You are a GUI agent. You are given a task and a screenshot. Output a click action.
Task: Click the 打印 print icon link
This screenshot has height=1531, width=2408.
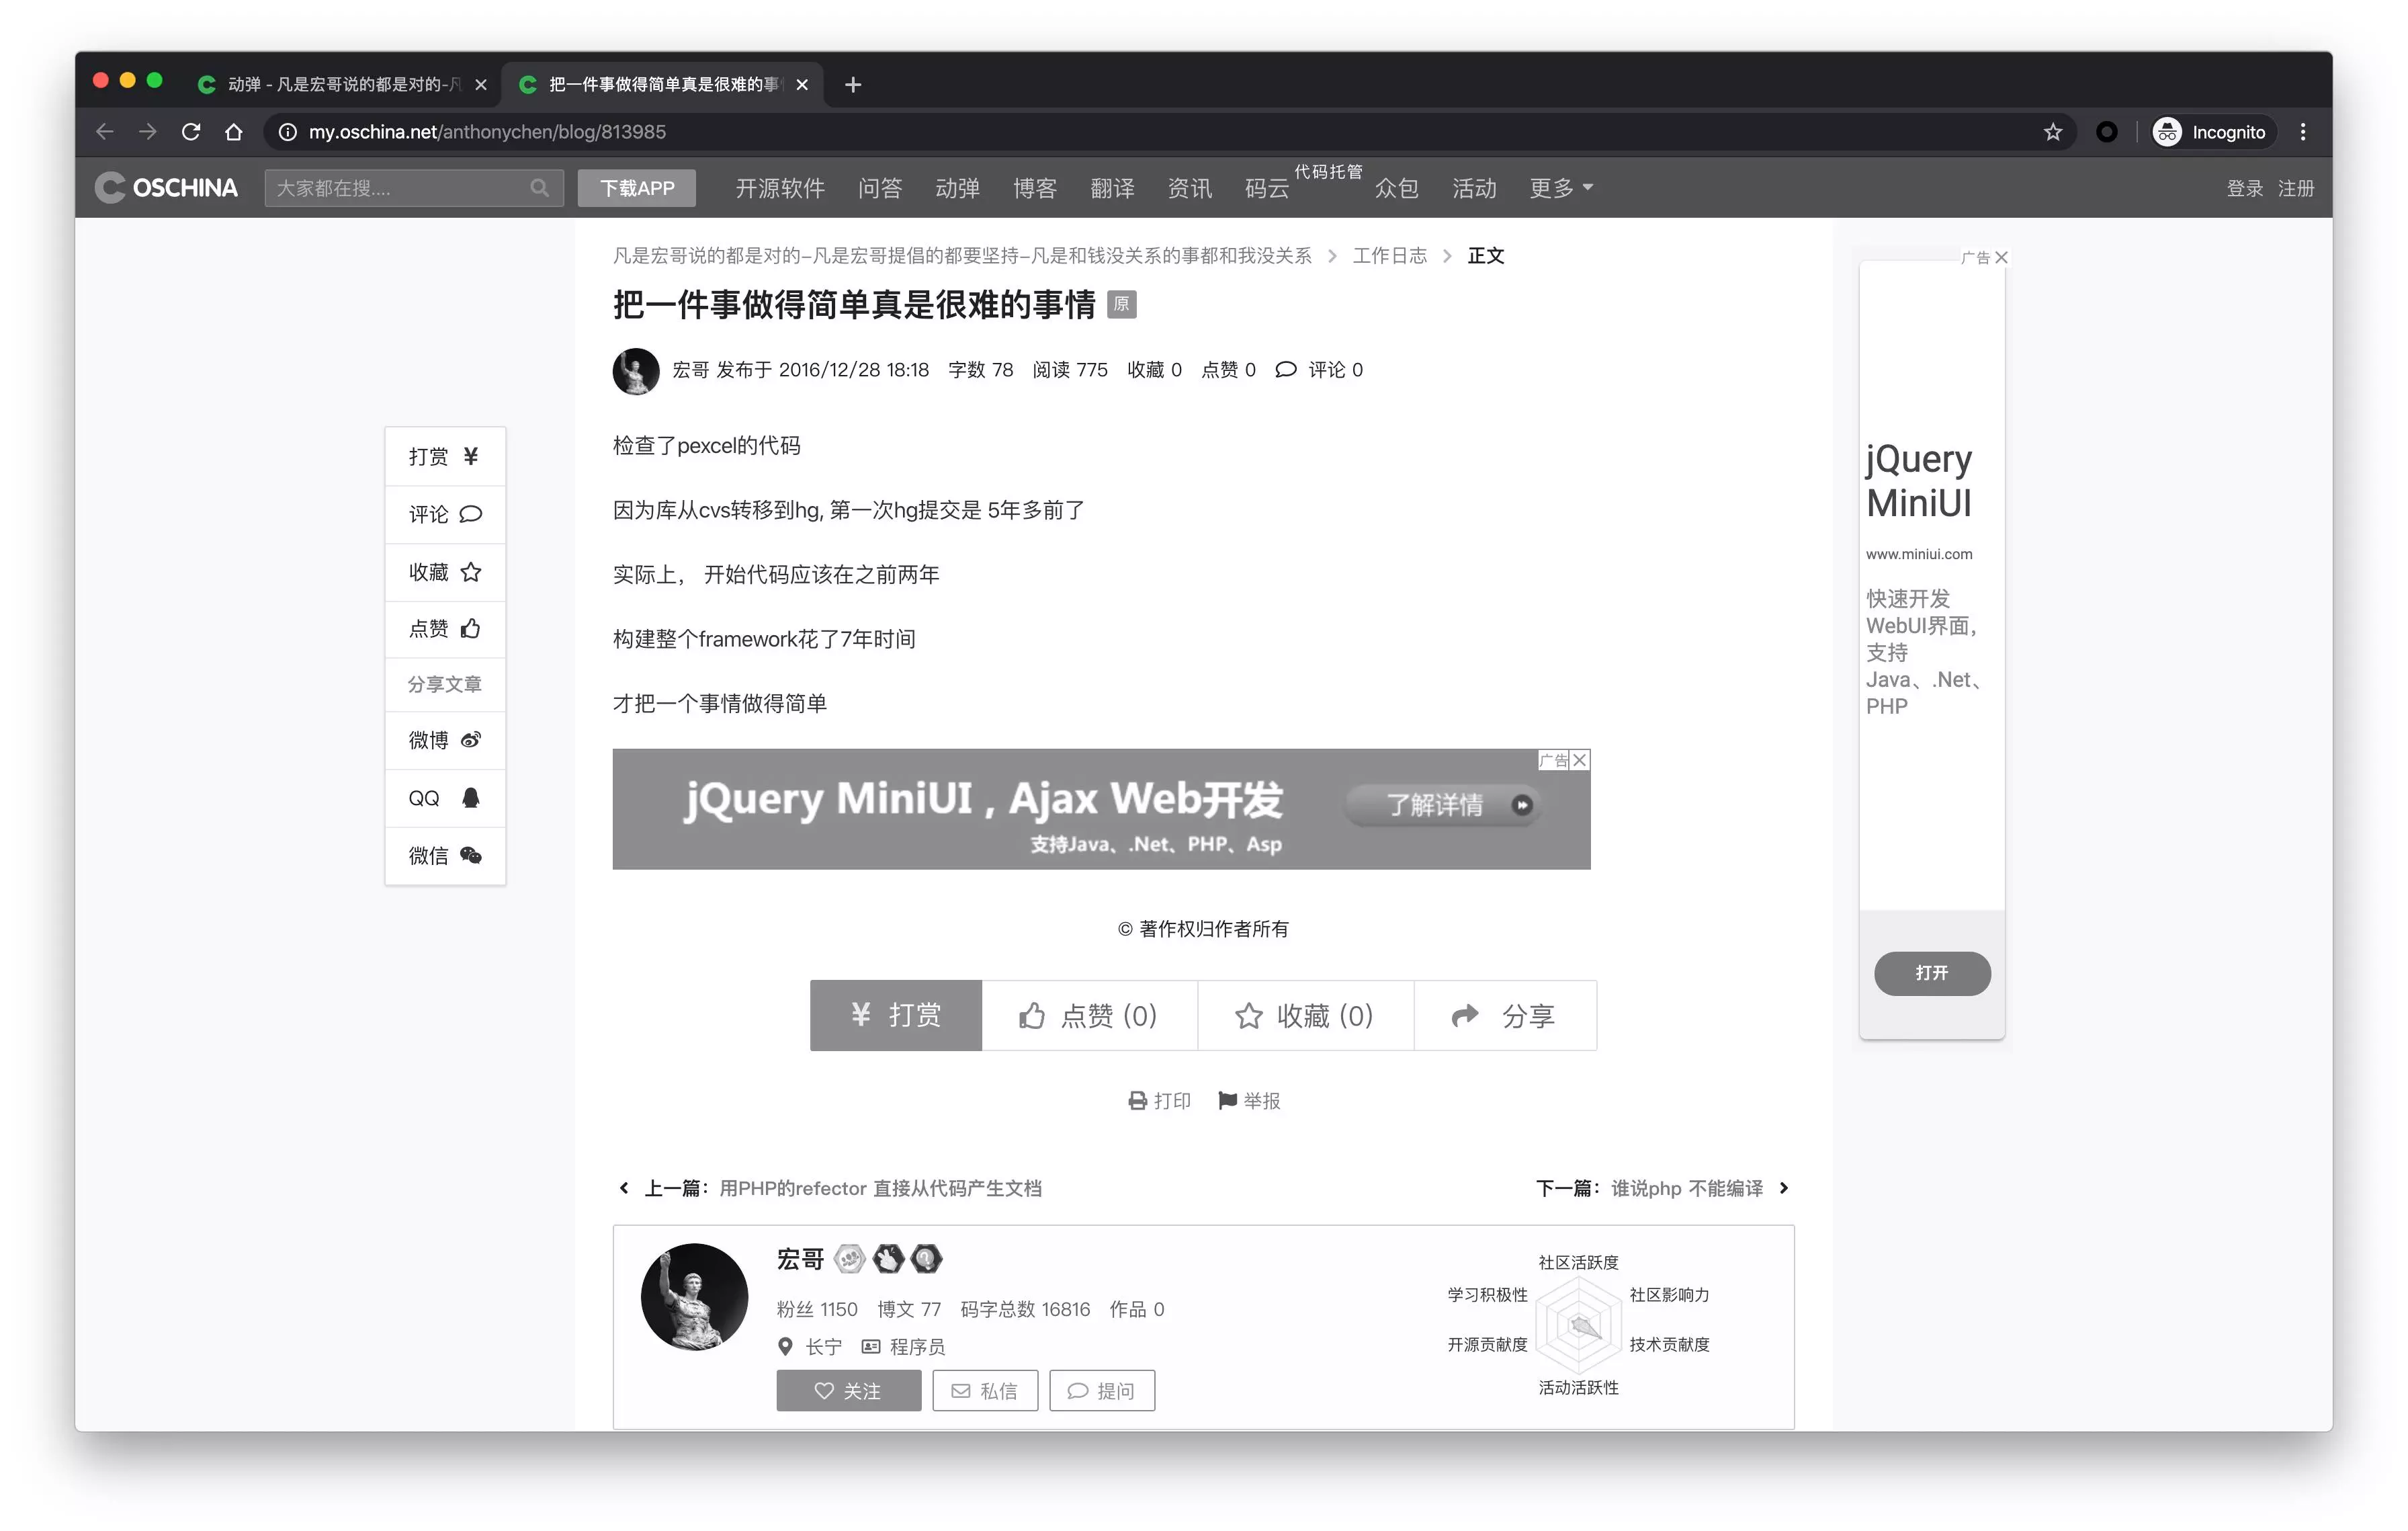click(1159, 1101)
